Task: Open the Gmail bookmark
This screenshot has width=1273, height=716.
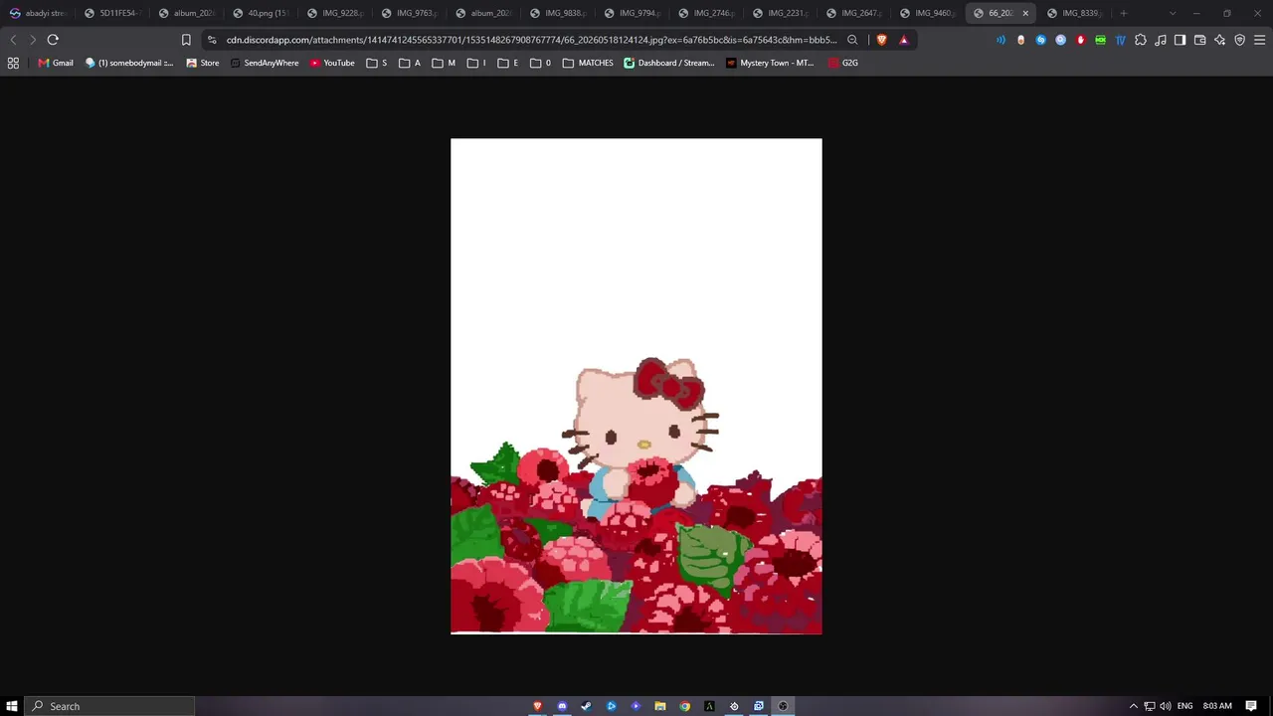Action: tap(56, 63)
